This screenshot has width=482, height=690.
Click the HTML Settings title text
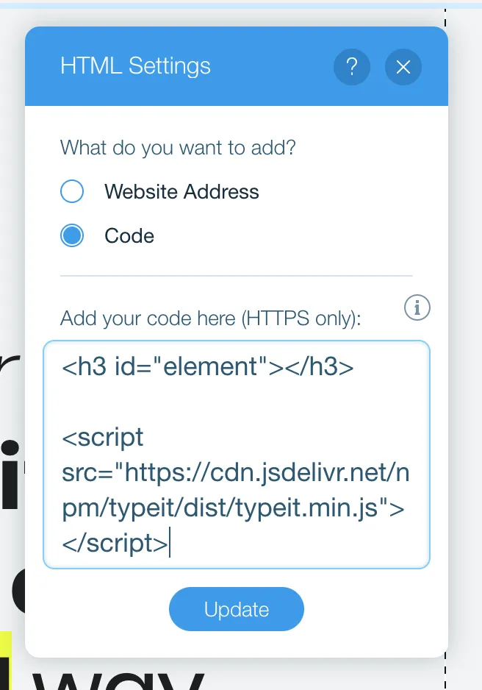pyautogui.click(x=135, y=66)
